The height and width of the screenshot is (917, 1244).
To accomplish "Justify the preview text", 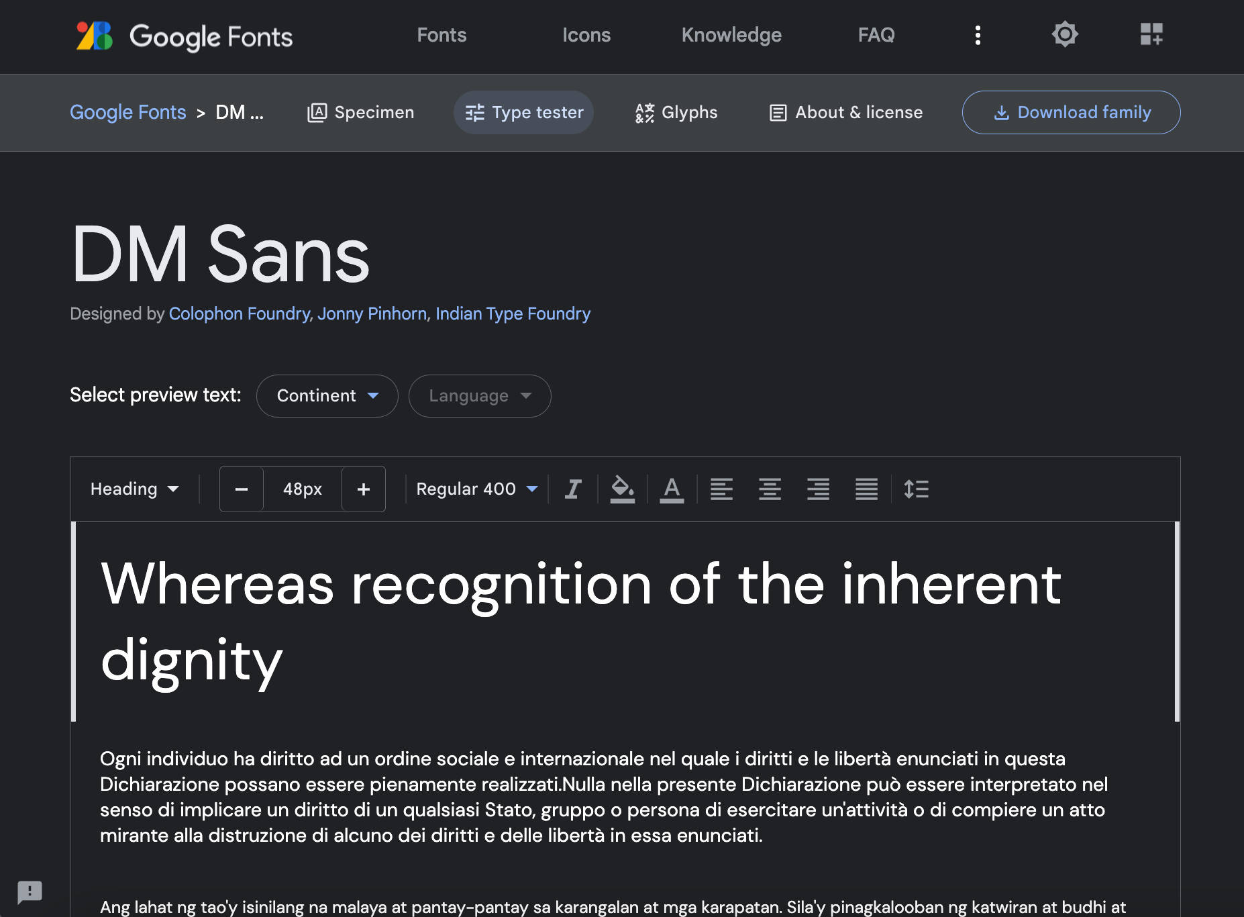I will point(866,489).
